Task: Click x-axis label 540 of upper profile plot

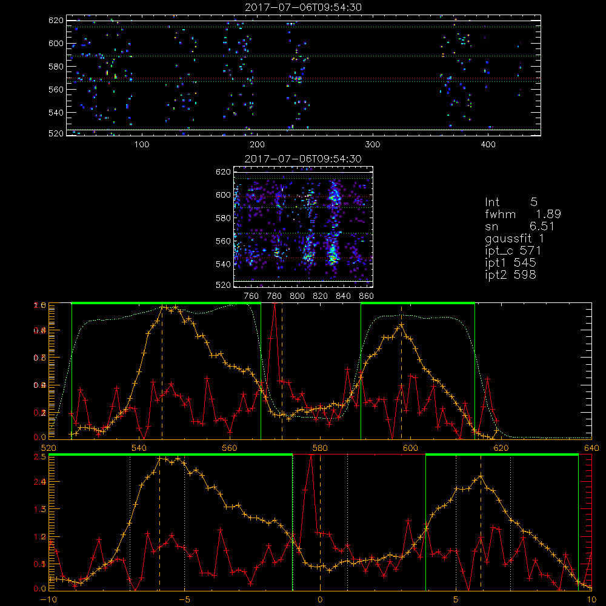Action: pyautogui.click(x=139, y=448)
